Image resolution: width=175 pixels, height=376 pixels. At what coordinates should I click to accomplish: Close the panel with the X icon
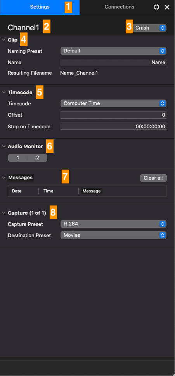(x=167, y=7)
